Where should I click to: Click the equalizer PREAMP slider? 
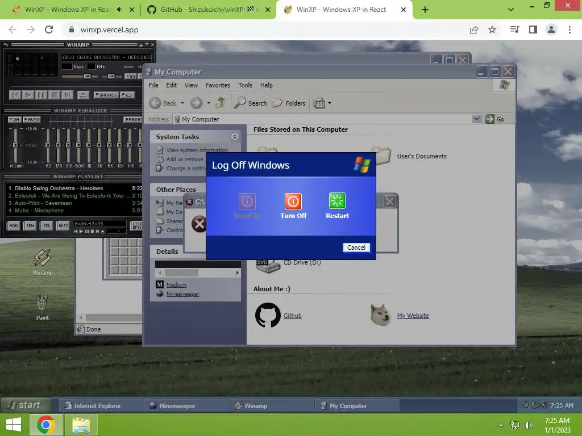[x=15, y=145]
